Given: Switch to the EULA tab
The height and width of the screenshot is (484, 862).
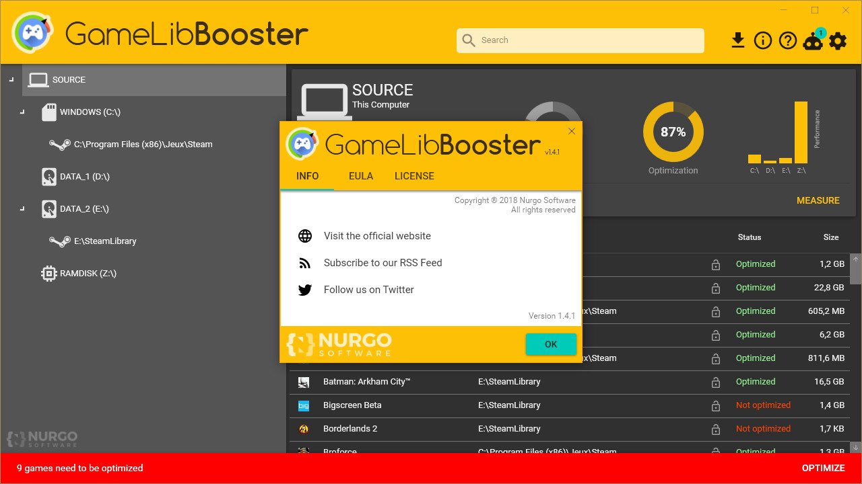Looking at the screenshot, I should [x=361, y=176].
